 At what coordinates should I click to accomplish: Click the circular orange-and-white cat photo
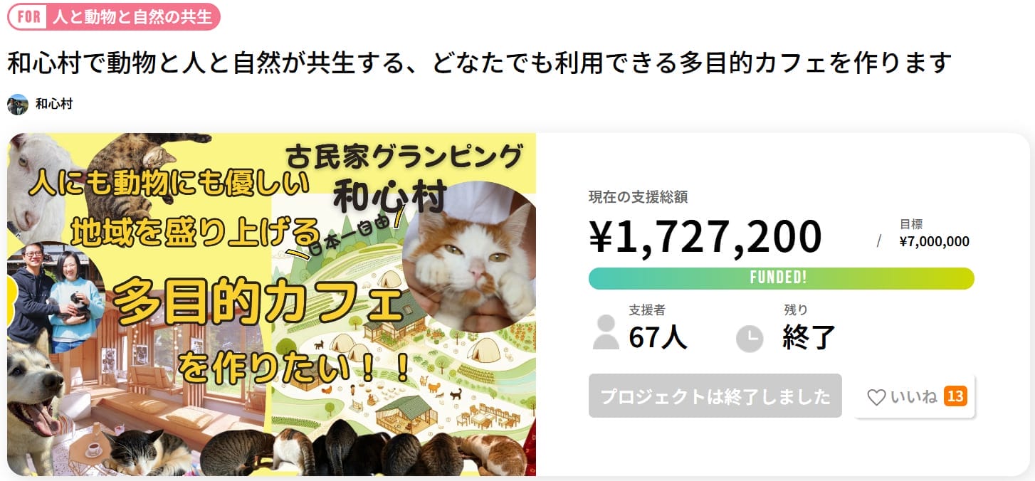pyautogui.click(x=469, y=257)
